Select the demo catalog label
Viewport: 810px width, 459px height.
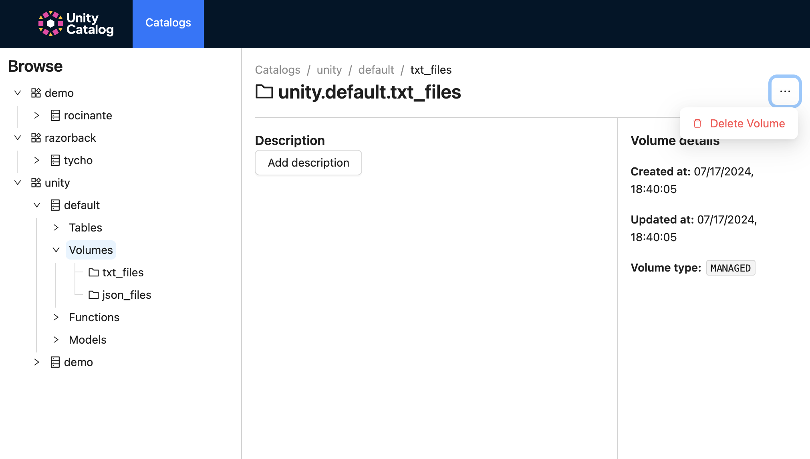[59, 93]
